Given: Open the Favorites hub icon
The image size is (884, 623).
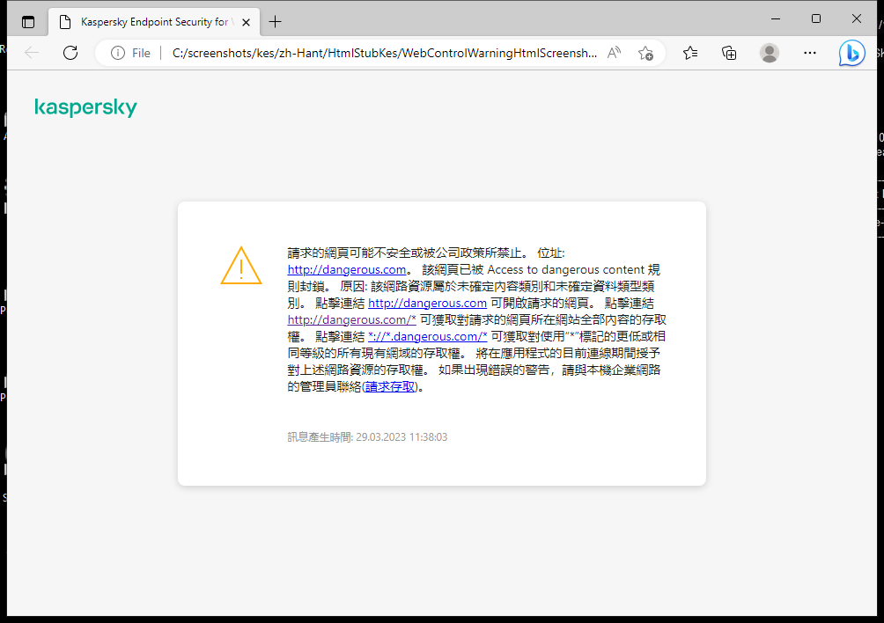Looking at the screenshot, I should coord(689,53).
